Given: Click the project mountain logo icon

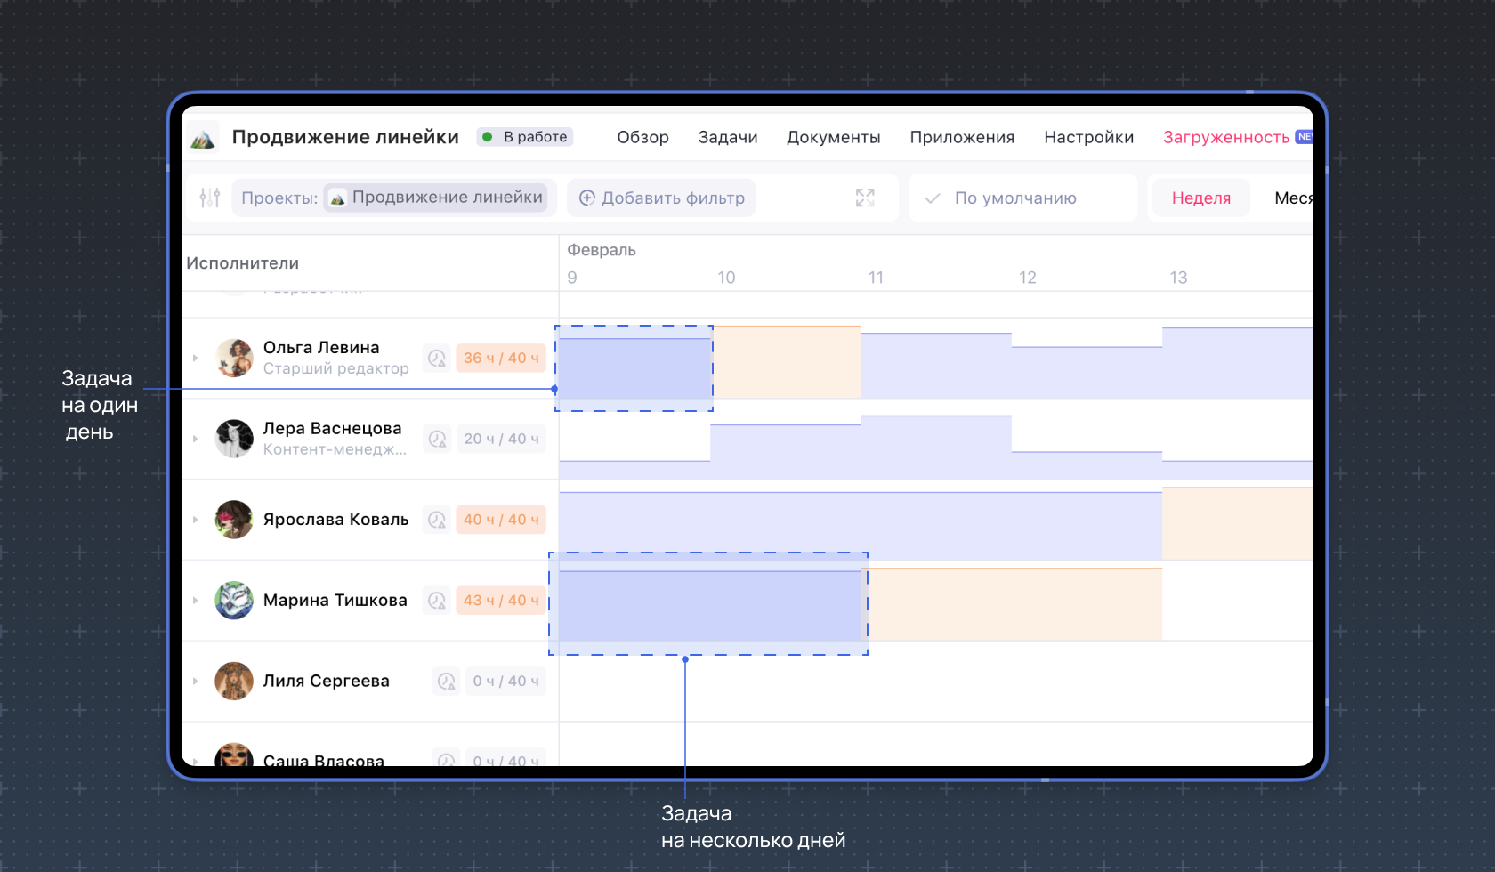Looking at the screenshot, I should pyautogui.click(x=203, y=138).
